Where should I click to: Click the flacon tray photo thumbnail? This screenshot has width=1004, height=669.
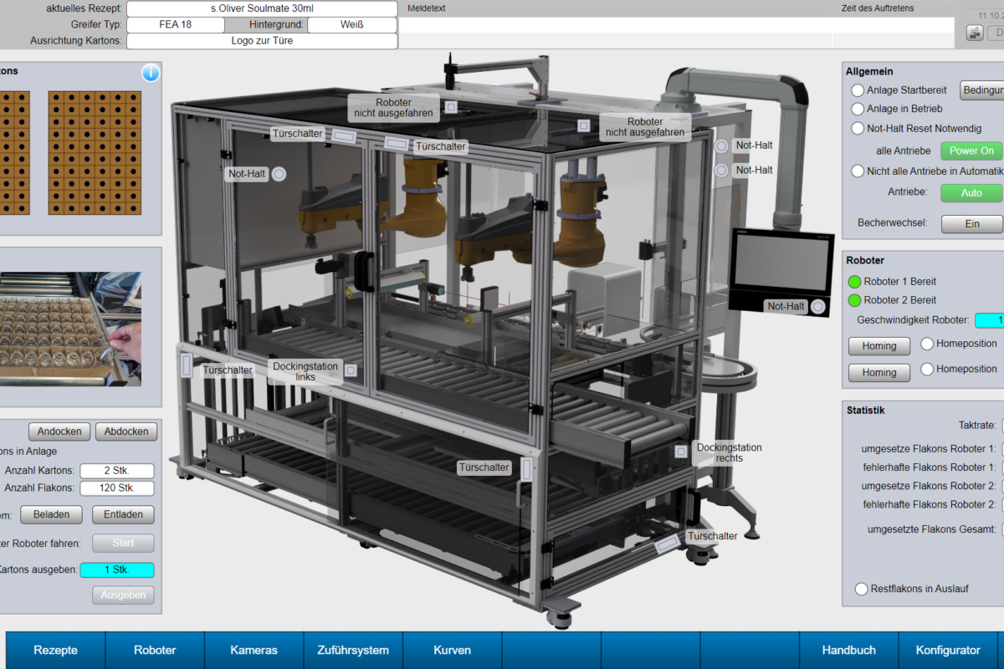70,328
